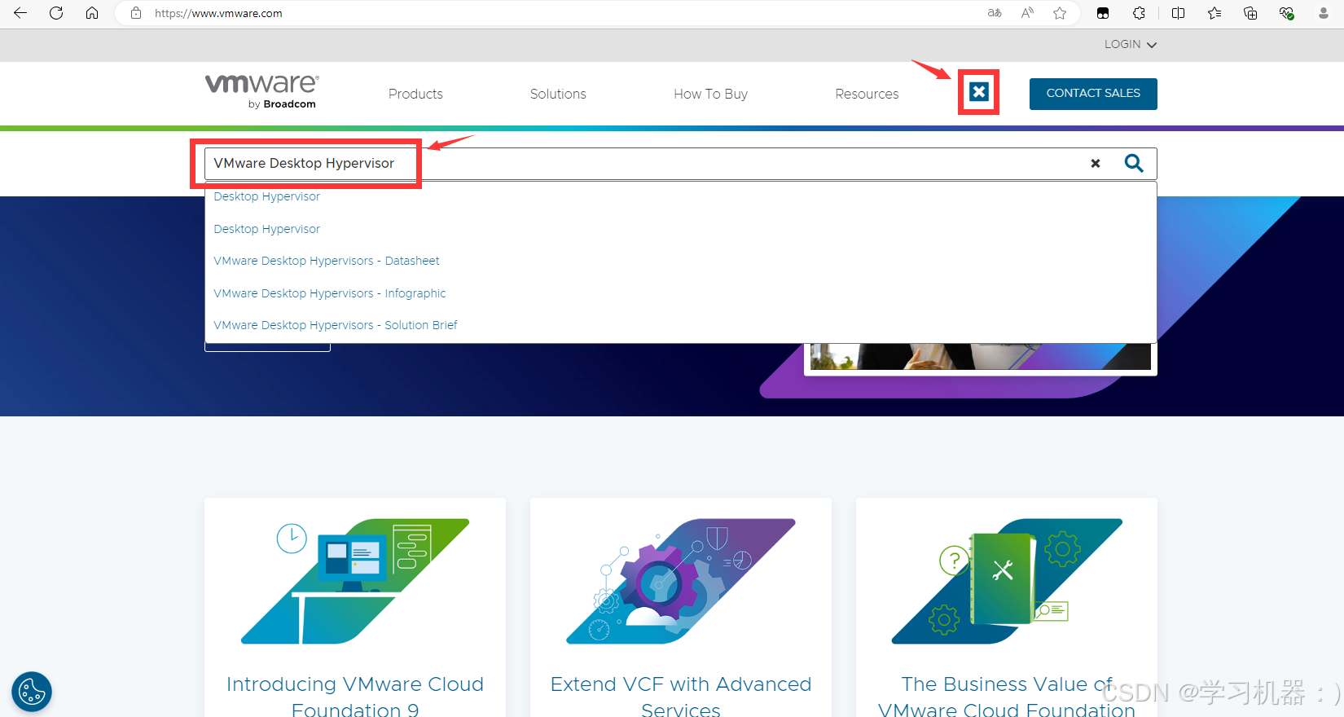Viewport: 1344px width, 717px height.
Task: Click the CONTACT SALES button
Action: (1093, 94)
